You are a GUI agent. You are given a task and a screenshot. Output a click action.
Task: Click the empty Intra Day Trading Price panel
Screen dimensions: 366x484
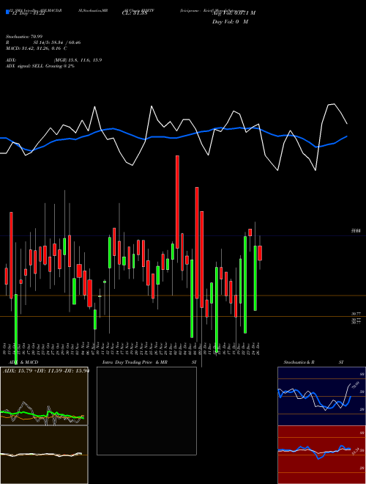pyautogui.click(x=146, y=411)
